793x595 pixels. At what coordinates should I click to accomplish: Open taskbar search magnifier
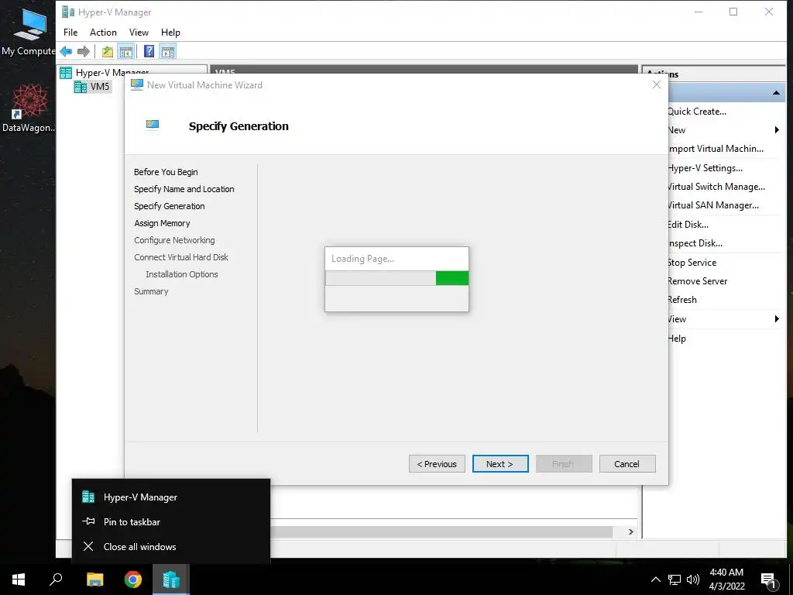56,580
